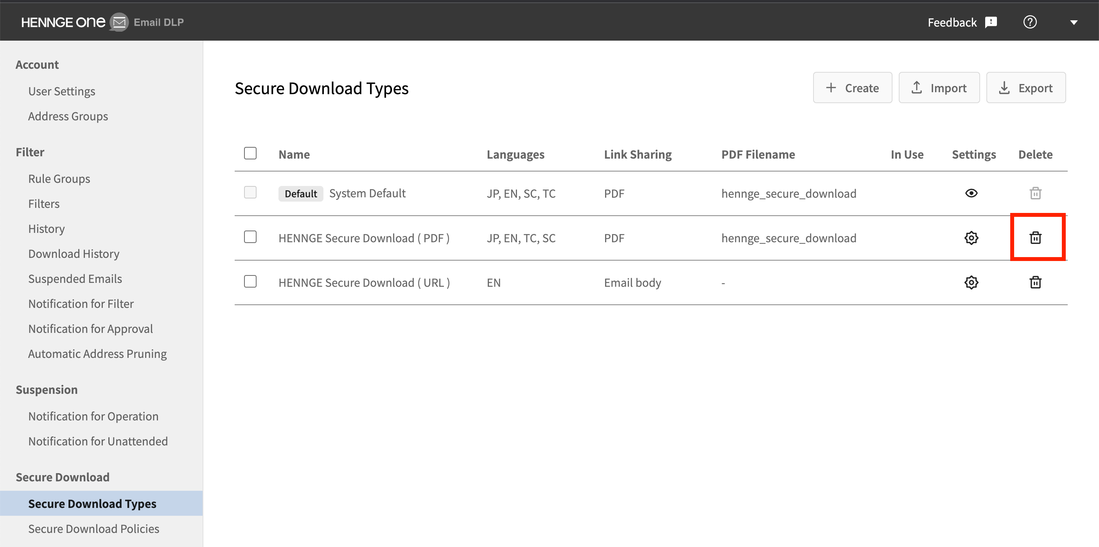Click the Export button
This screenshot has width=1099, height=547.
1025,88
